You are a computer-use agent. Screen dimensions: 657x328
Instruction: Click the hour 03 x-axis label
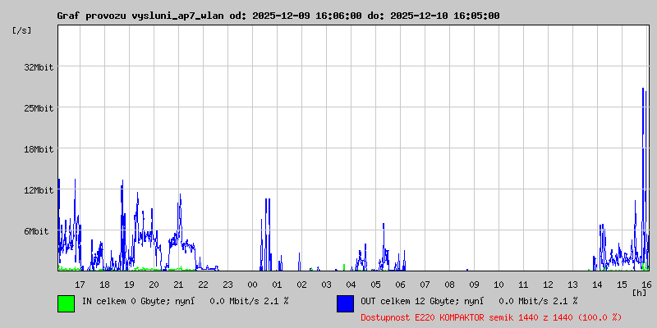point(326,285)
